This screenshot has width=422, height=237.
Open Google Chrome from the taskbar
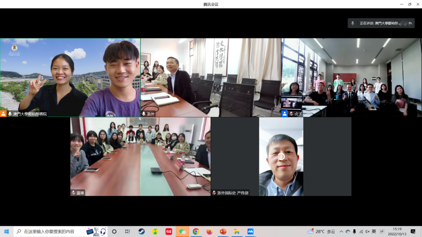[x=195, y=231]
